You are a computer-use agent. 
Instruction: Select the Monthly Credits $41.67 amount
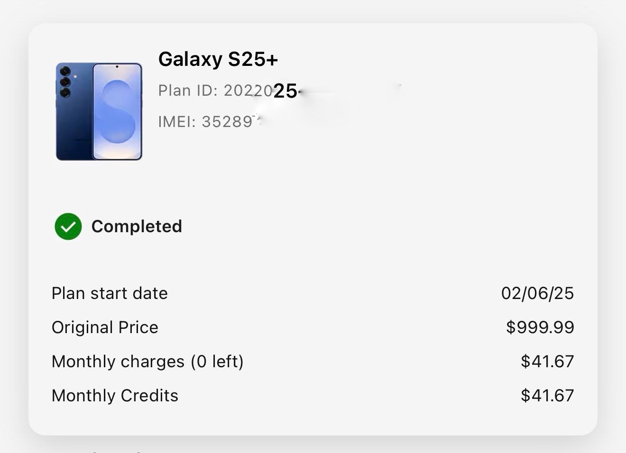547,396
